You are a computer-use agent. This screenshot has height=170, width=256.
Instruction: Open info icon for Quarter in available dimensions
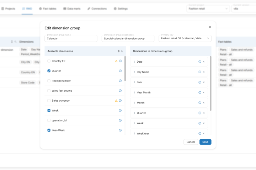120,71
